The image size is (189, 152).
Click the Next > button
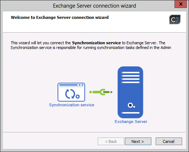pyautogui.click(x=138, y=141)
